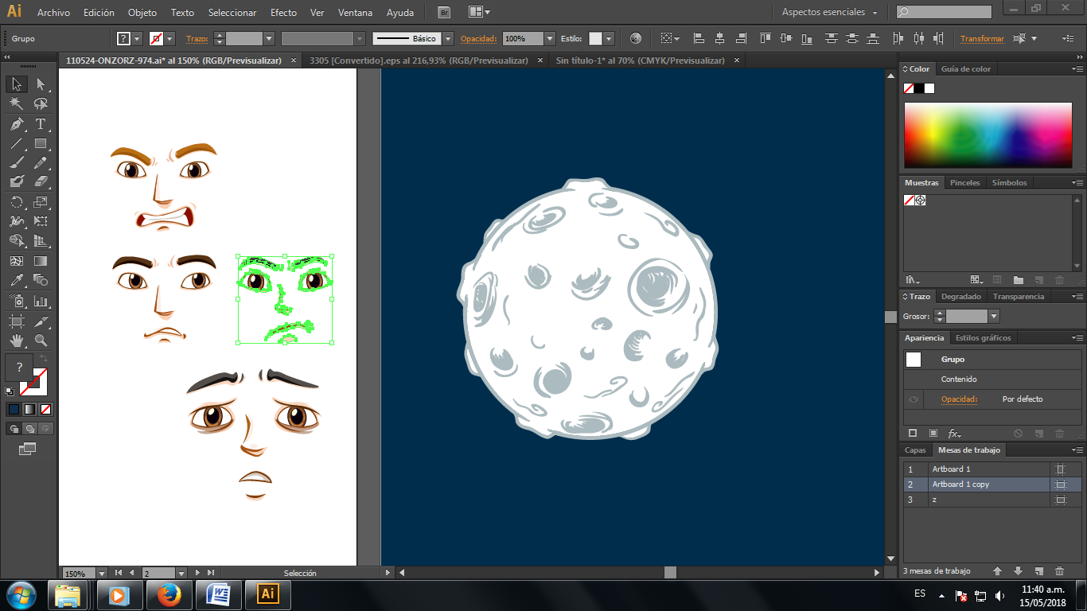Screen dimensions: 1087x611
Task: Swap fill and stroke arrows
Action: click(45, 359)
